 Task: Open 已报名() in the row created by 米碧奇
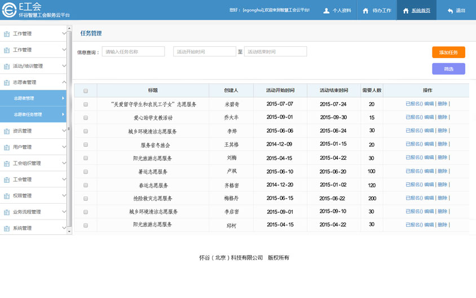pos(414,104)
